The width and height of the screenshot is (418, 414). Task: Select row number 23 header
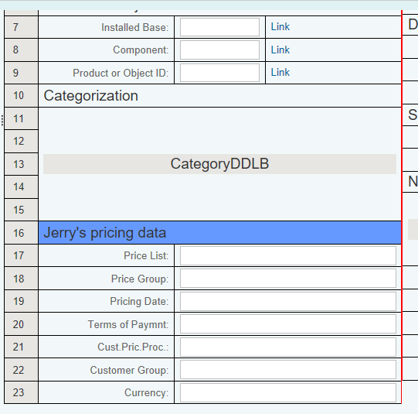pyautogui.click(x=21, y=392)
